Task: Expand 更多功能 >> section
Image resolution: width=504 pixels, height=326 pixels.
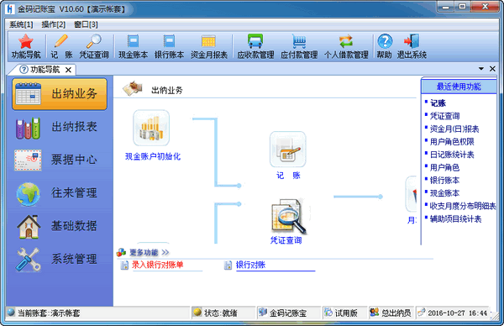Action: click(x=150, y=252)
